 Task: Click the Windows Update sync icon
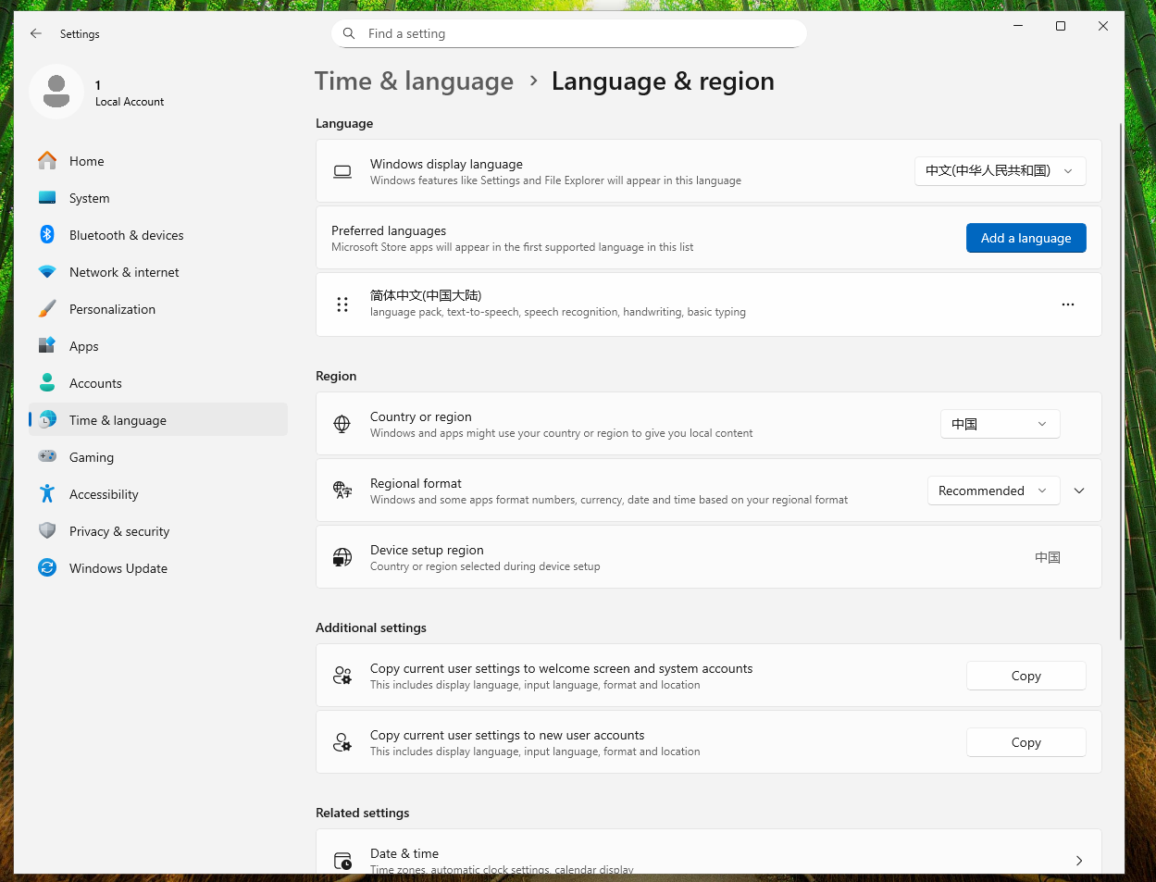[47, 568]
